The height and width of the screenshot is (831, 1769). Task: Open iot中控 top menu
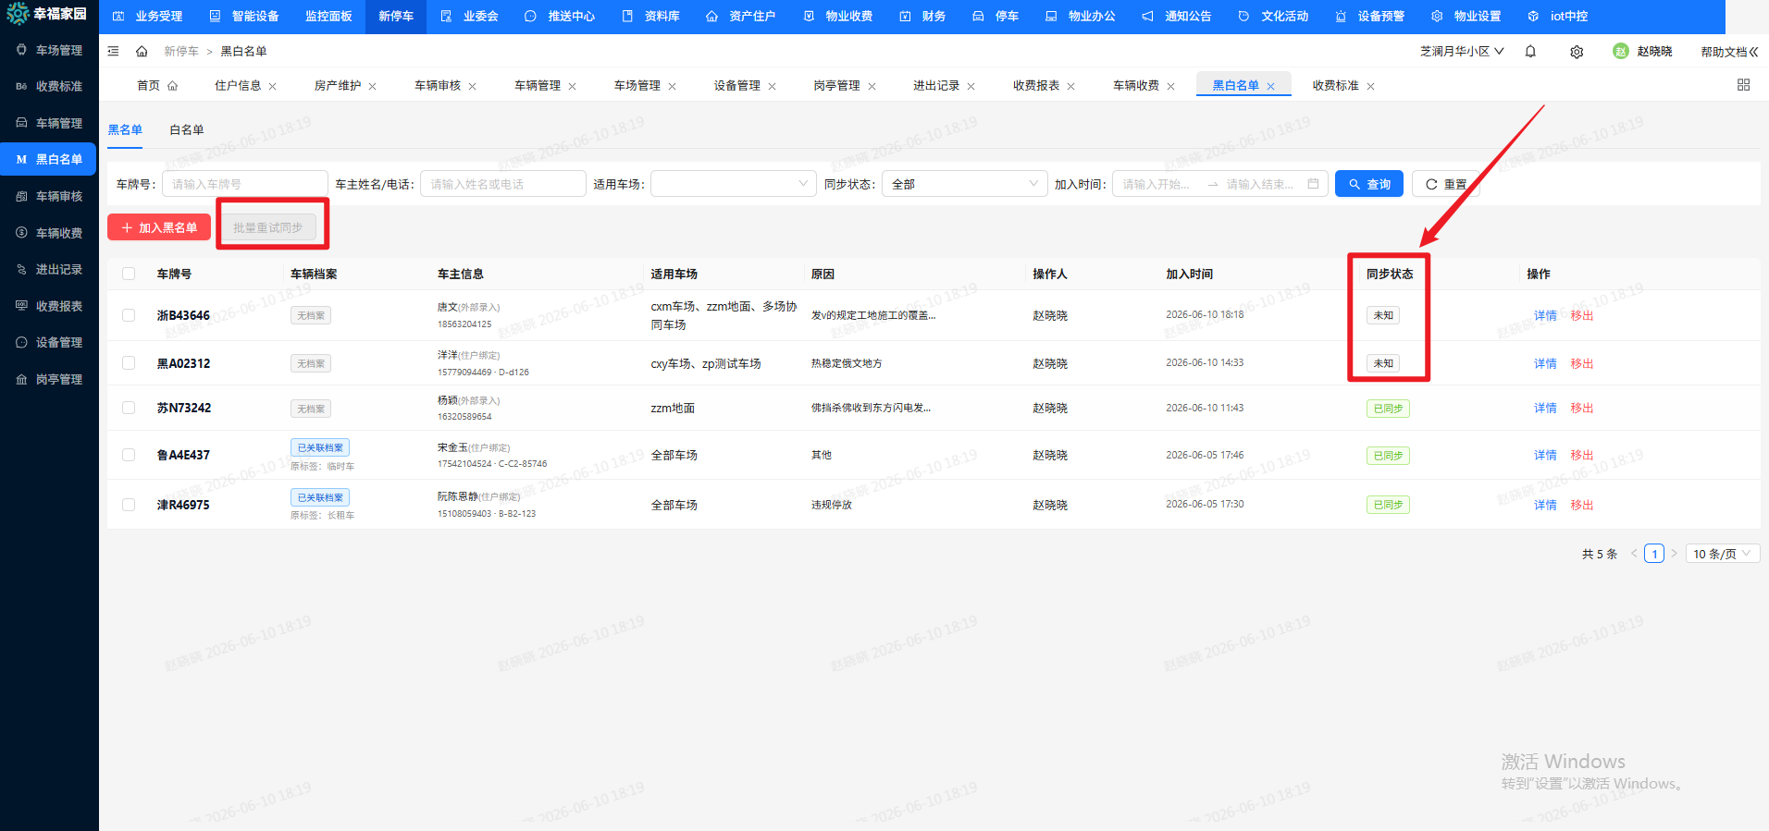click(1558, 16)
